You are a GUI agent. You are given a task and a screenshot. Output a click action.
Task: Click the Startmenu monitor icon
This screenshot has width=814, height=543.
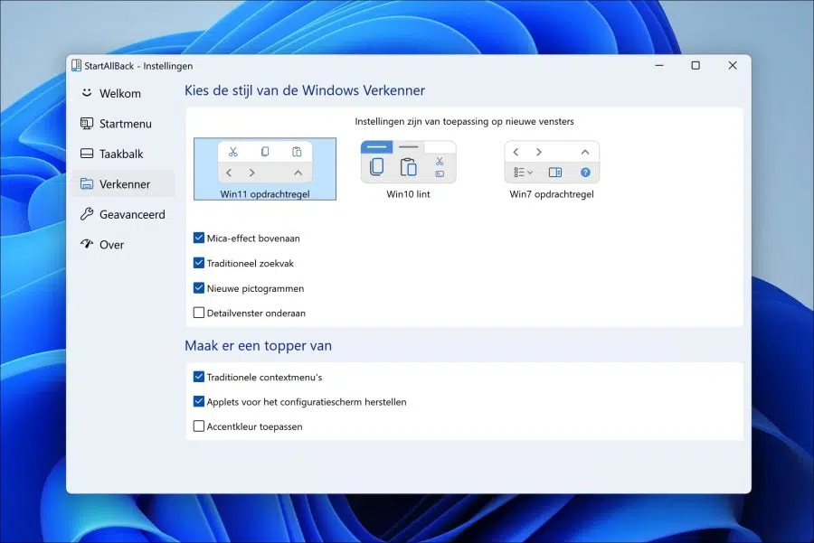pyautogui.click(x=87, y=124)
